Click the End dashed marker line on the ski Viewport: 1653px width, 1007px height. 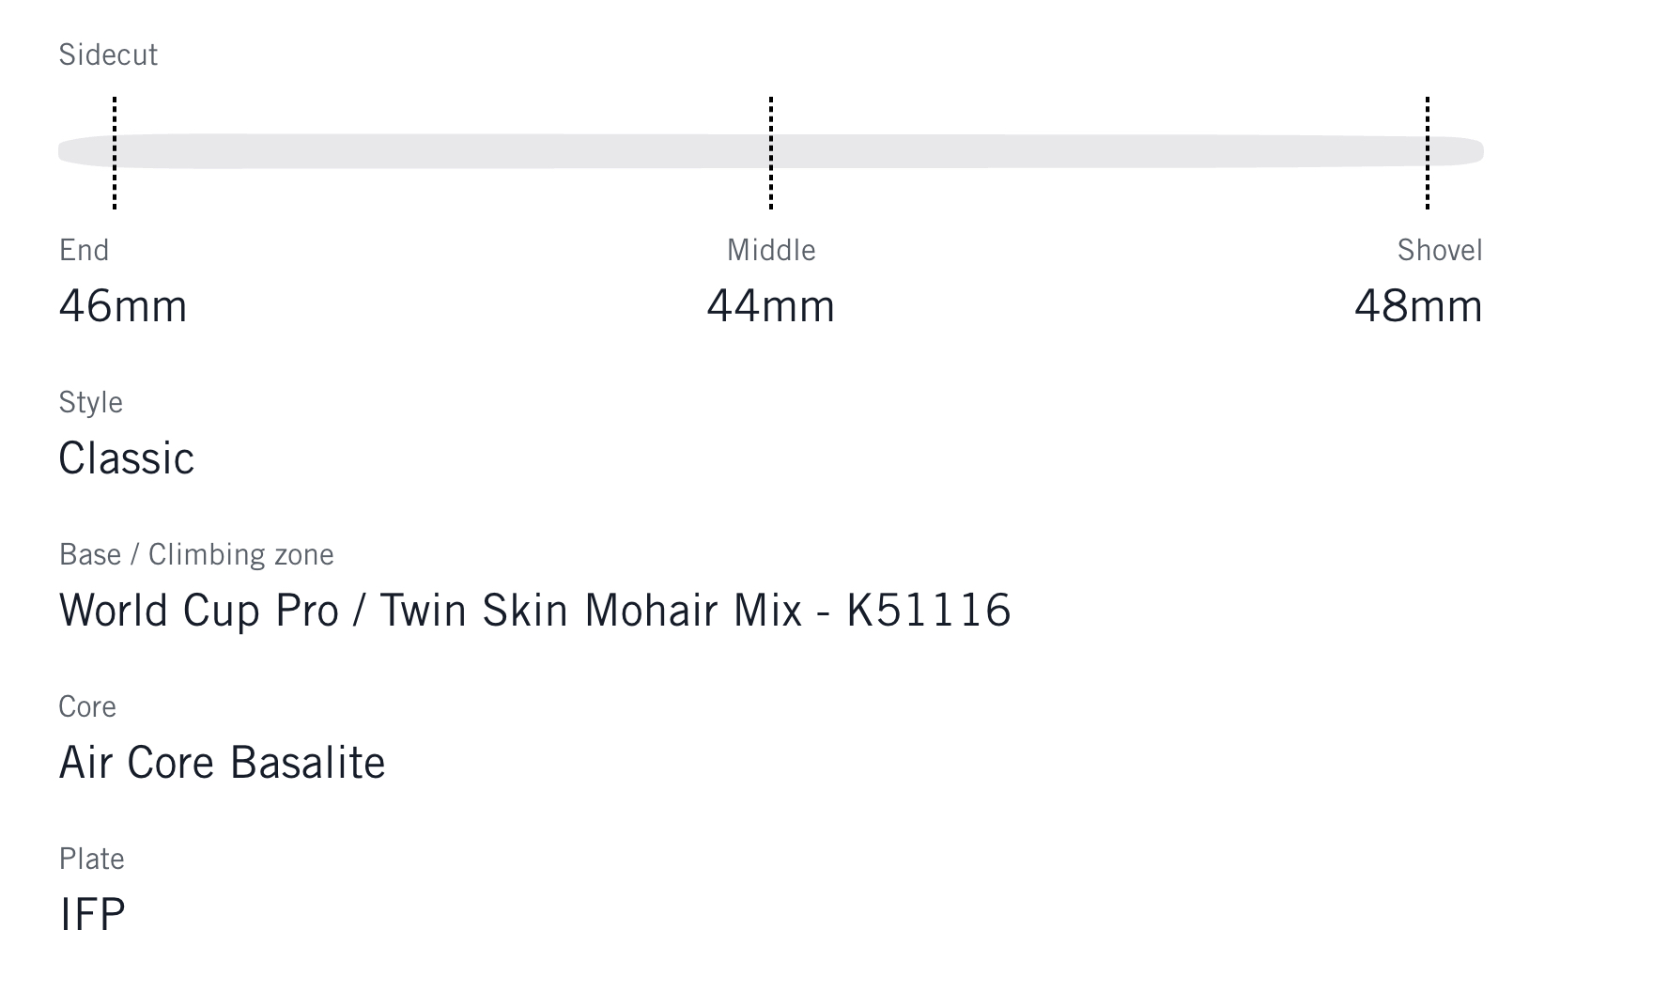115,152
